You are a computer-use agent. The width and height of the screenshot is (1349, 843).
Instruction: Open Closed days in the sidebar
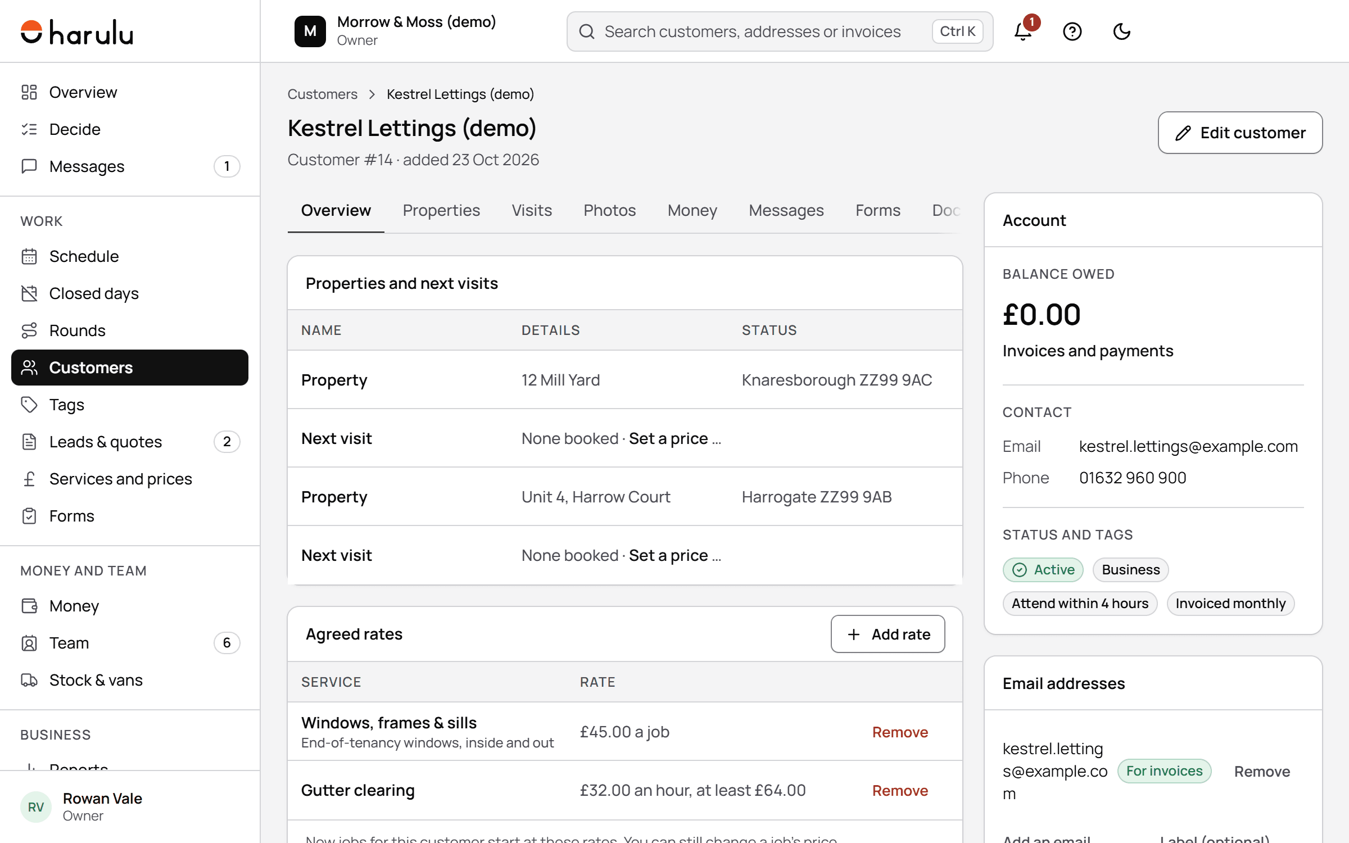click(x=130, y=293)
